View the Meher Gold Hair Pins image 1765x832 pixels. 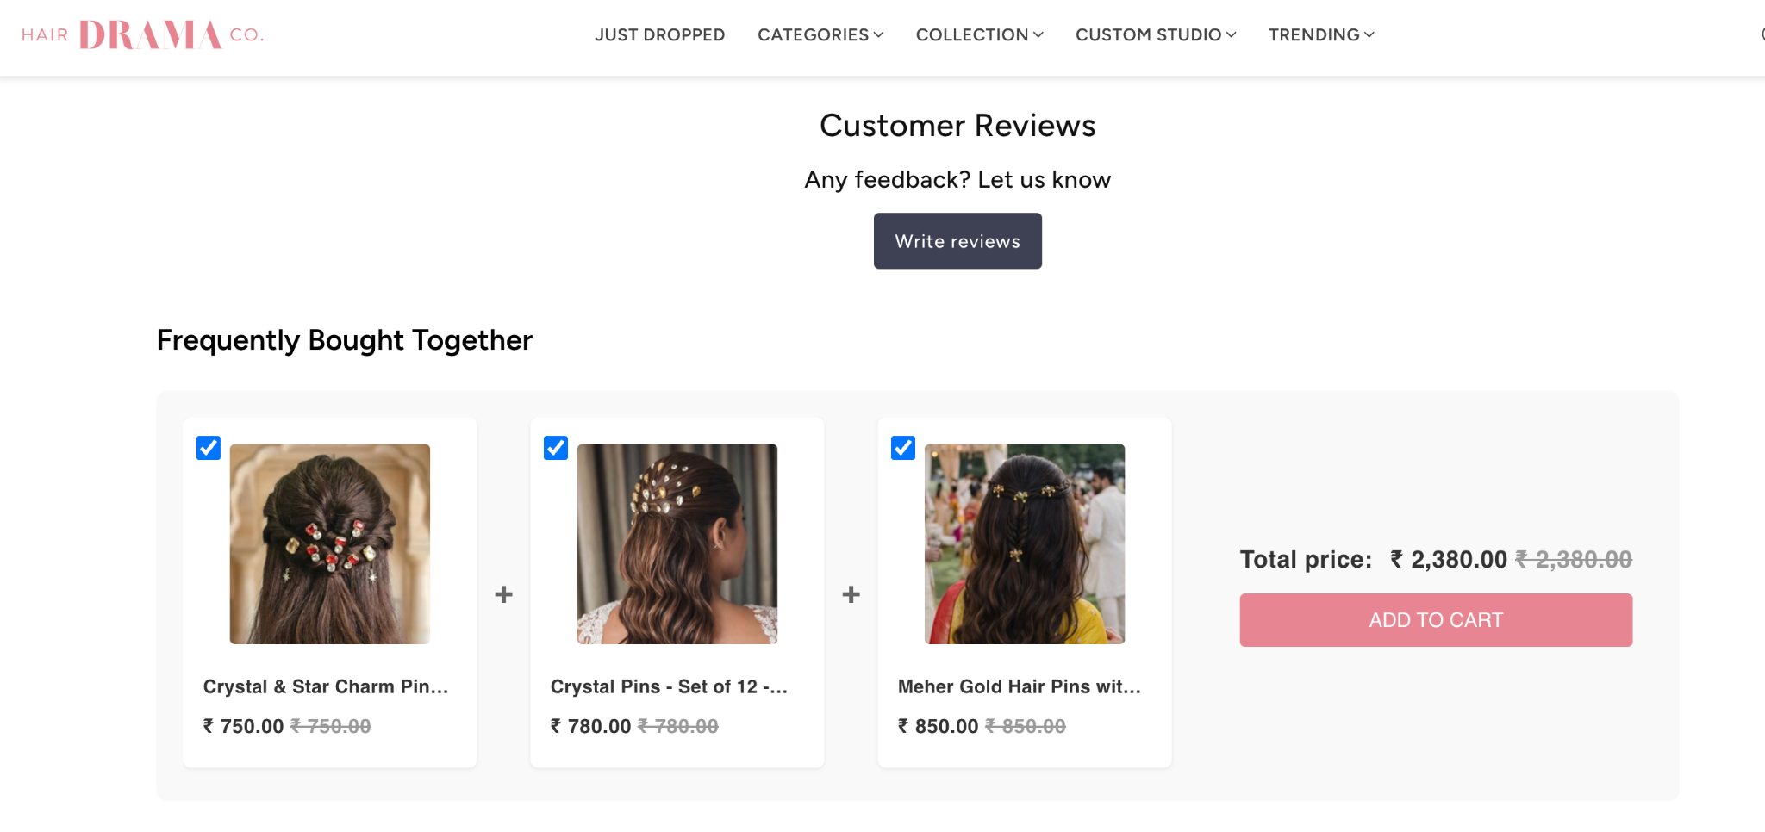point(1025,543)
